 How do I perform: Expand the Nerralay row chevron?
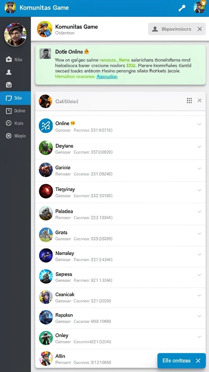(199, 254)
